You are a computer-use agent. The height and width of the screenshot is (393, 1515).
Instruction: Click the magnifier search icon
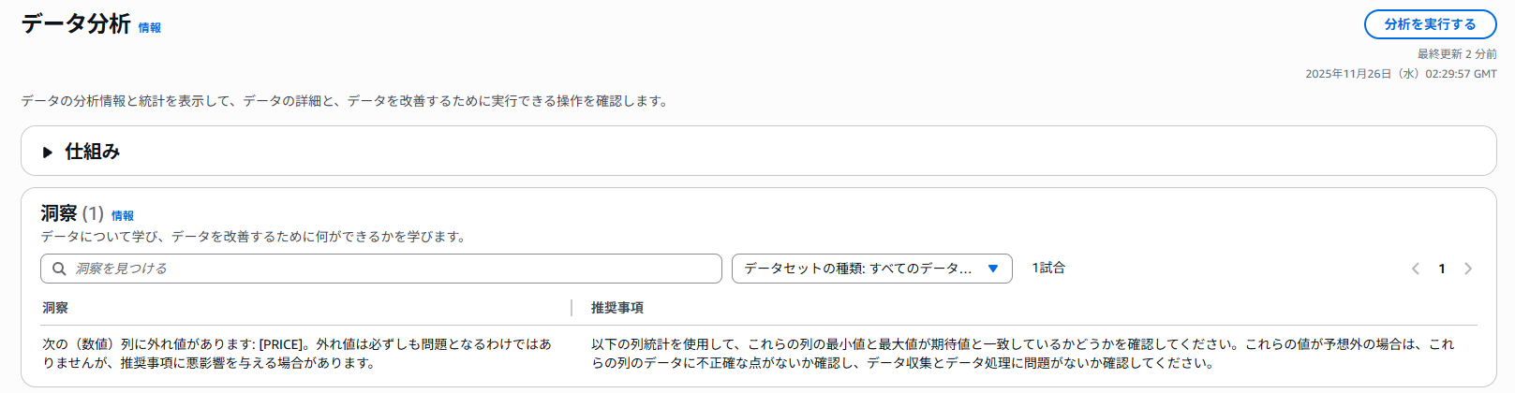[59, 269]
